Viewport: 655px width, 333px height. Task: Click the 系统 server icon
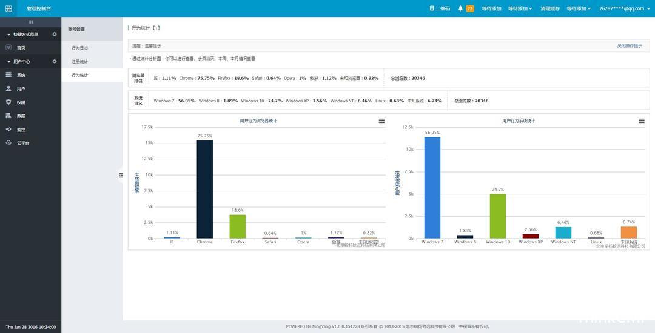[8, 75]
